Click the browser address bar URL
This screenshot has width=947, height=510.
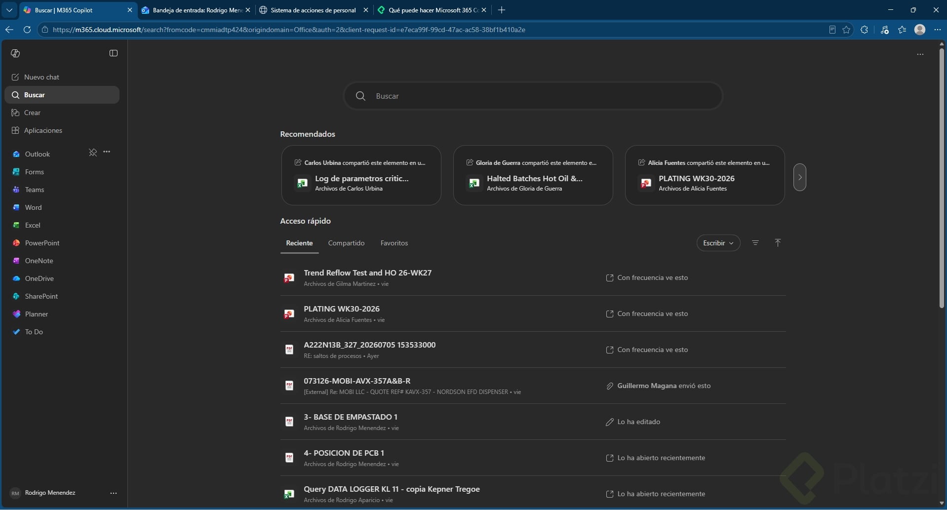click(289, 30)
